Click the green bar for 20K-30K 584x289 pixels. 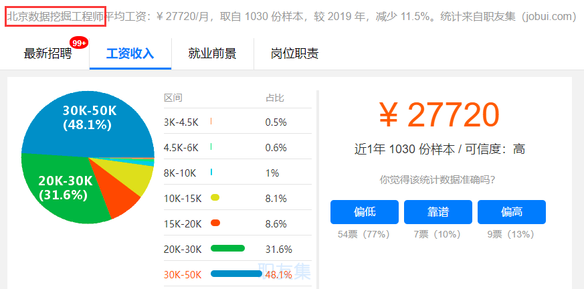click(x=227, y=248)
